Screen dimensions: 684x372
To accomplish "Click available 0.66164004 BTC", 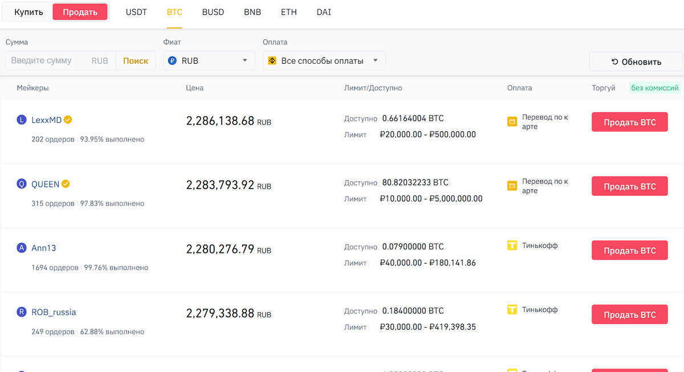I will [x=413, y=118].
